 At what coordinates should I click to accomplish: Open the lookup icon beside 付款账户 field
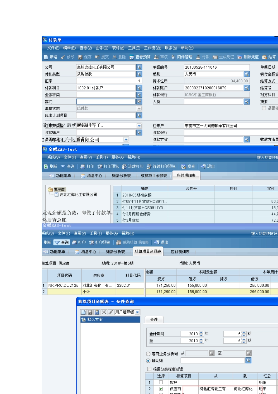[247, 88]
